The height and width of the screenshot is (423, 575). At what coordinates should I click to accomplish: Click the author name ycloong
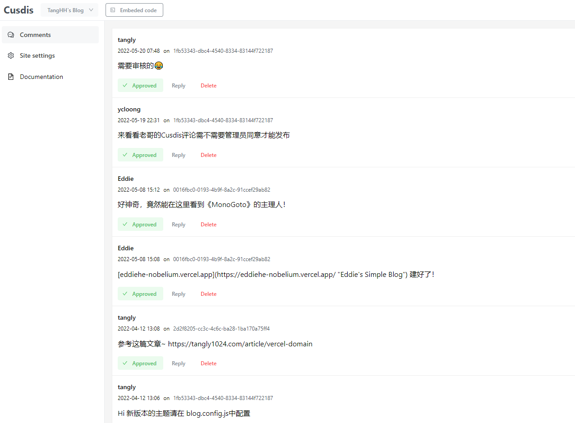(x=129, y=109)
